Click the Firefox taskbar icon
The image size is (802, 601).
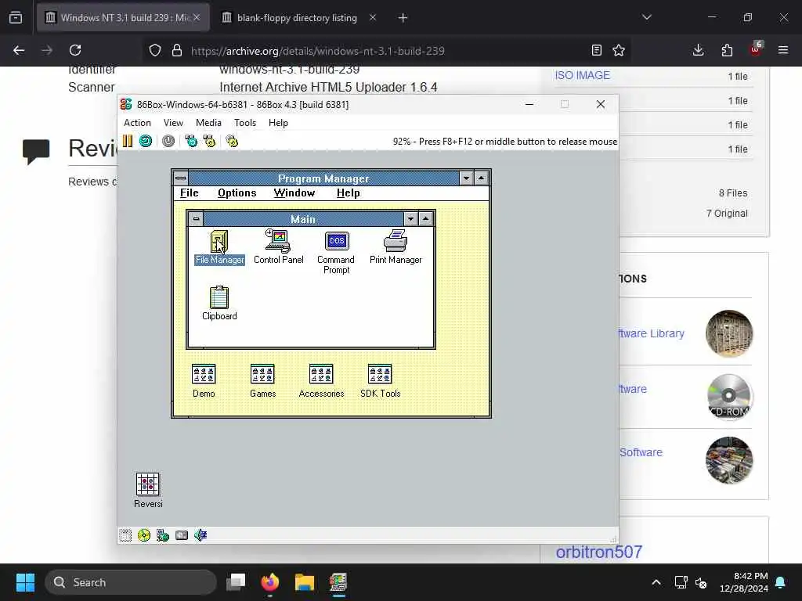[x=270, y=582]
